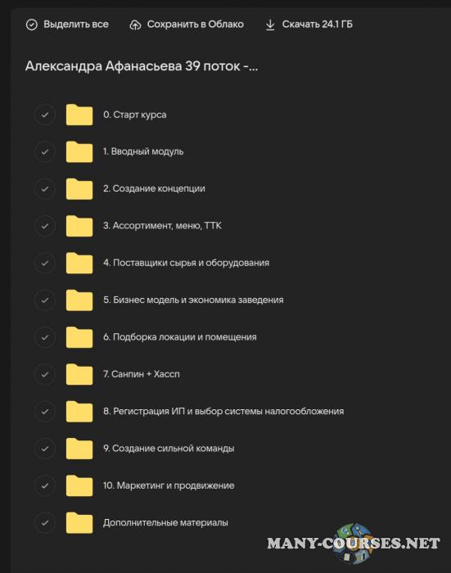Uncheck the '3. Ассортимент, меню, ТТК' checkbox
The image size is (451, 573).
click(45, 226)
